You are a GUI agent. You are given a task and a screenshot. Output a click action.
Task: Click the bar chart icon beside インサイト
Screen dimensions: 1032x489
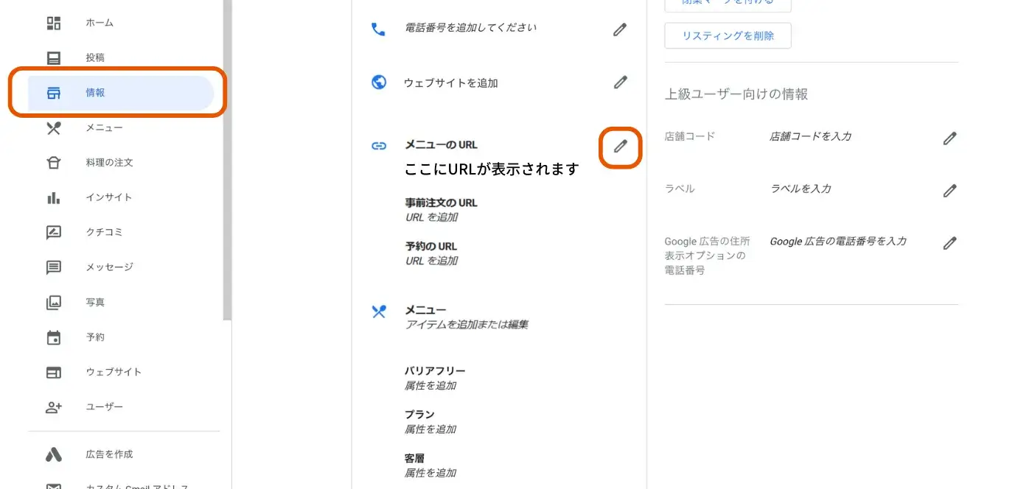(54, 197)
